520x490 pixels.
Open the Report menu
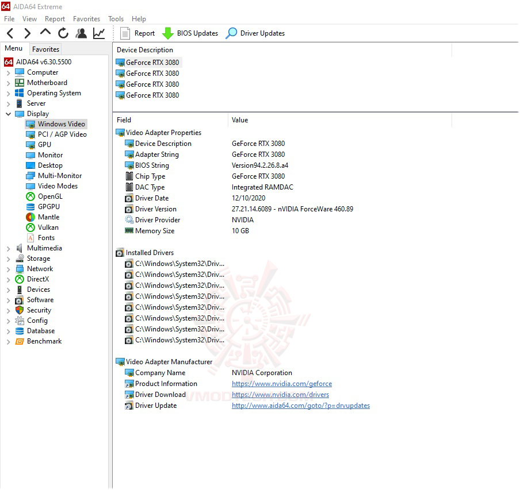coord(55,19)
